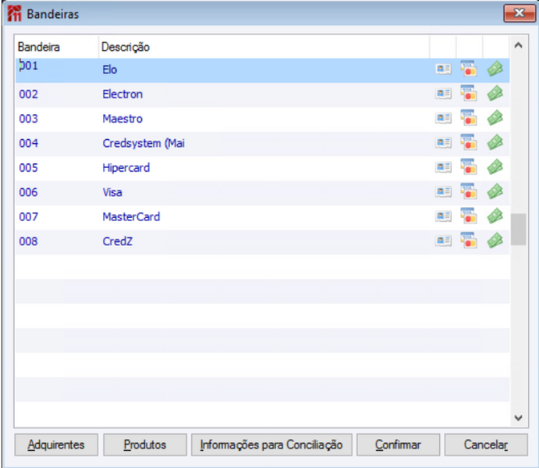Click the green money icon in Hipercard row

point(495,166)
